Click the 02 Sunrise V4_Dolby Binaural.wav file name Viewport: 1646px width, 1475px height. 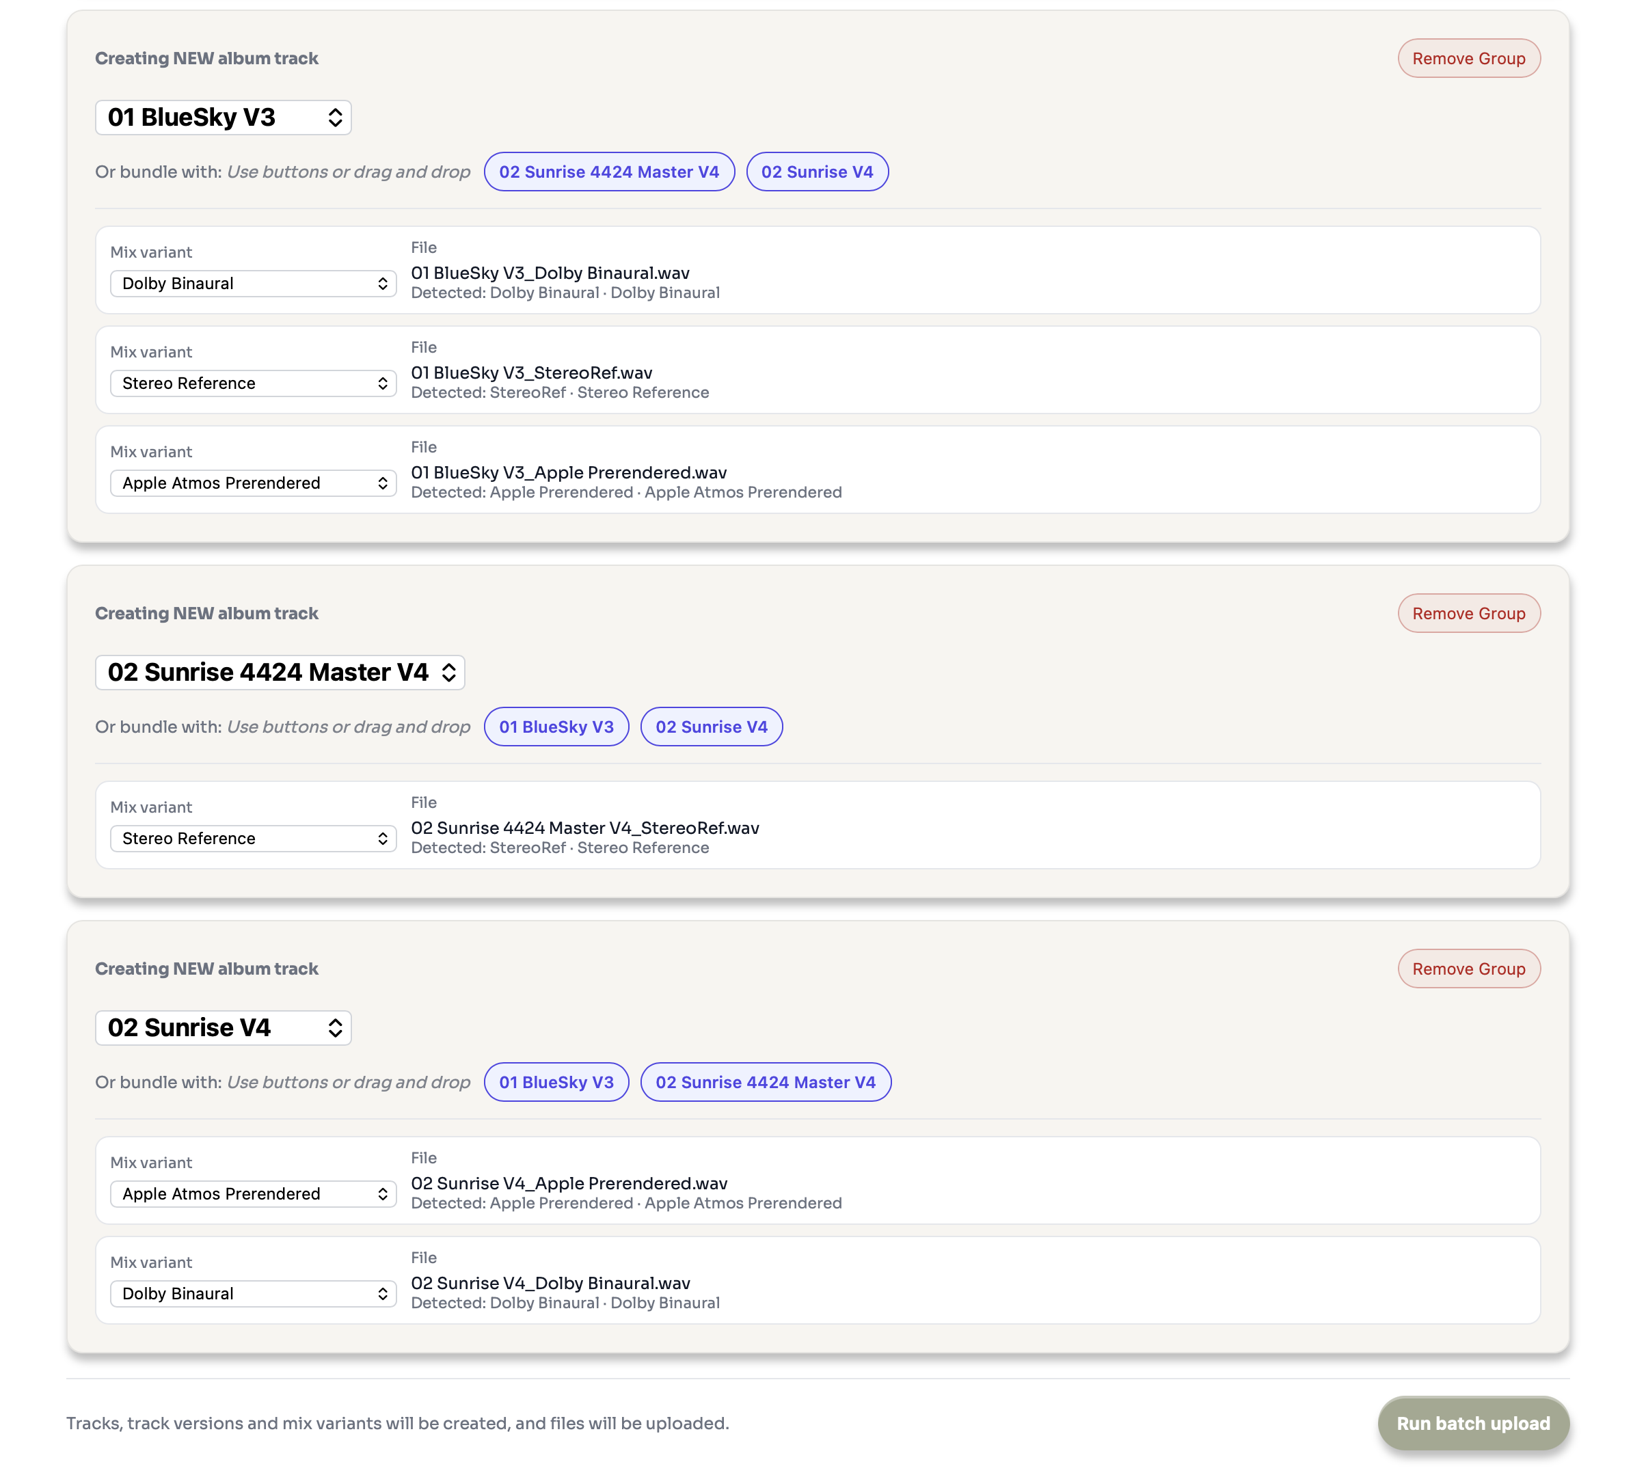(550, 1283)
